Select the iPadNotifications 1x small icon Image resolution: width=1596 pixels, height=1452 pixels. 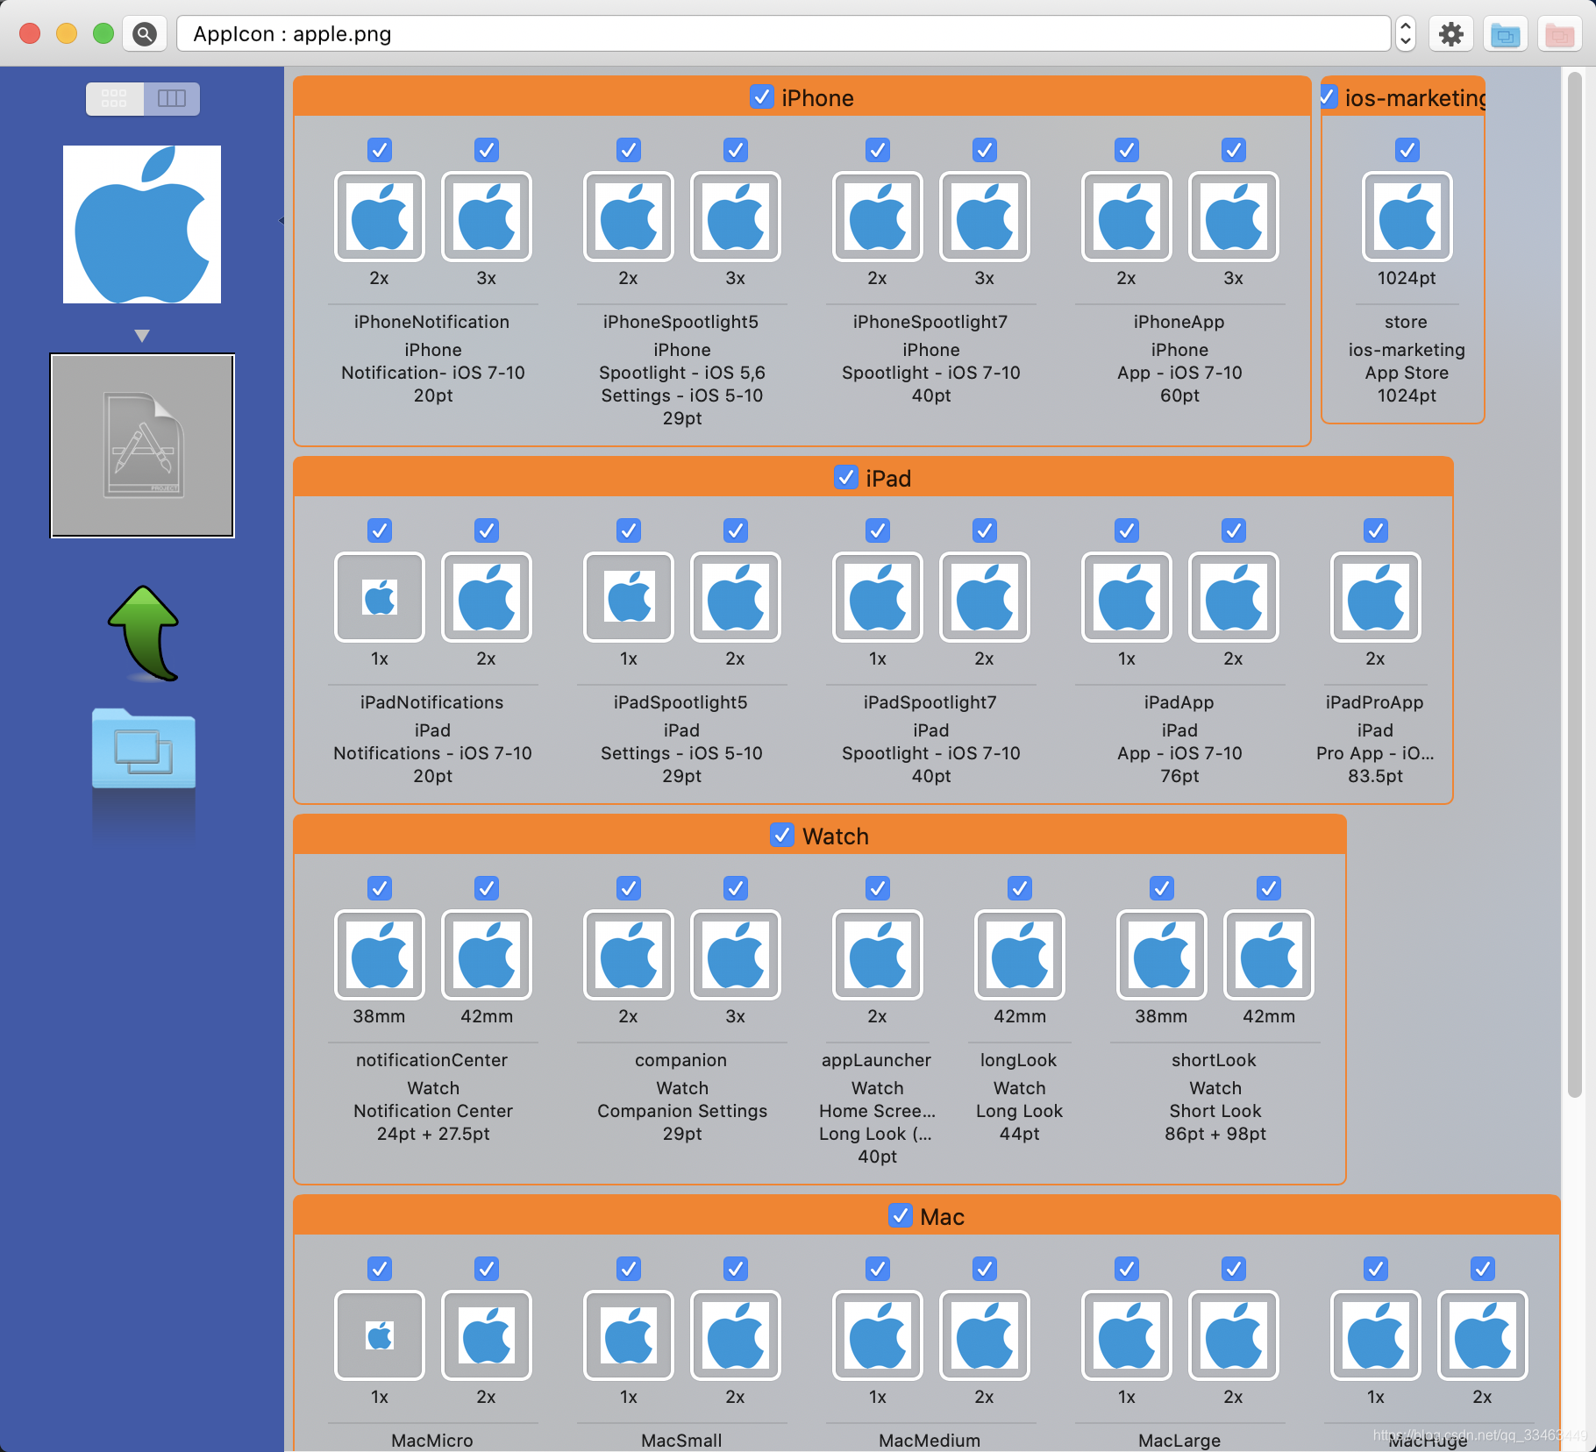pos(379,597)
